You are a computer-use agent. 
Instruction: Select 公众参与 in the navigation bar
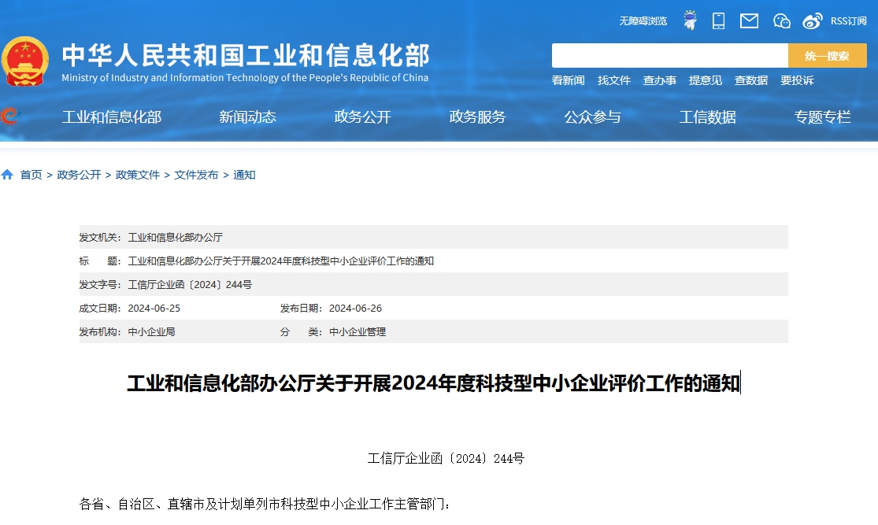pyautogui.click(x=592, y=116)
